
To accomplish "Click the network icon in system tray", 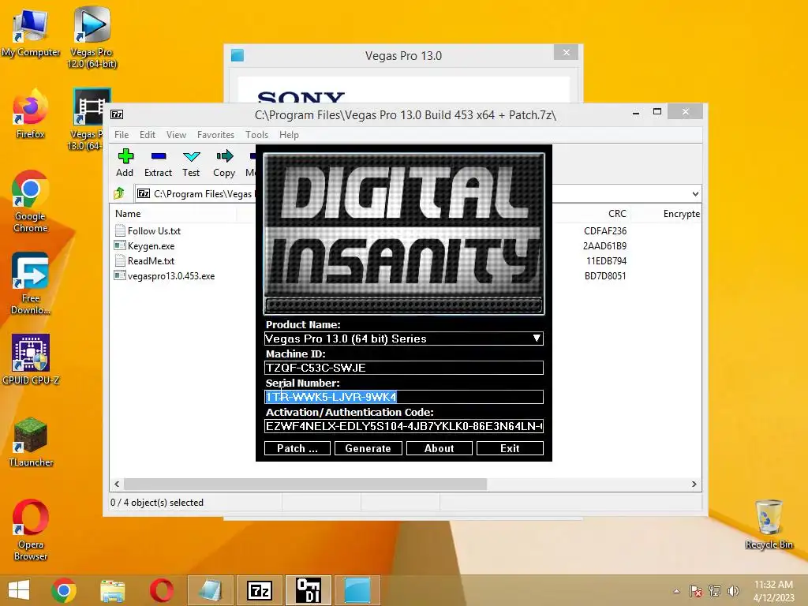I will pyautogui.click(x=715, y=590).
